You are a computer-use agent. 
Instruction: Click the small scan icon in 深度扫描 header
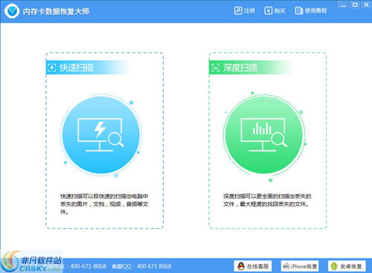tap(215, 68)
